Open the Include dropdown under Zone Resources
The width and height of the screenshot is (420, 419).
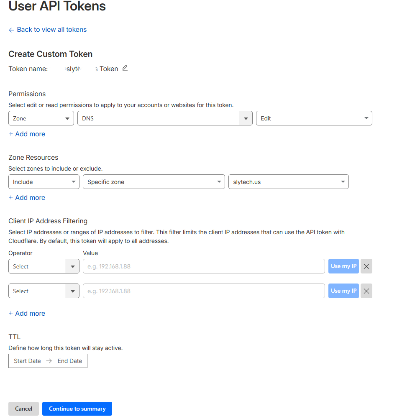pos(44,181)
